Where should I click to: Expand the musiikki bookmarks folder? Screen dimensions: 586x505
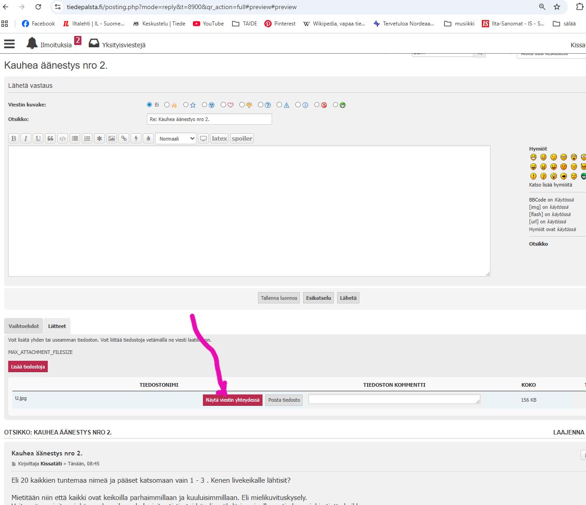click(459, 24)
